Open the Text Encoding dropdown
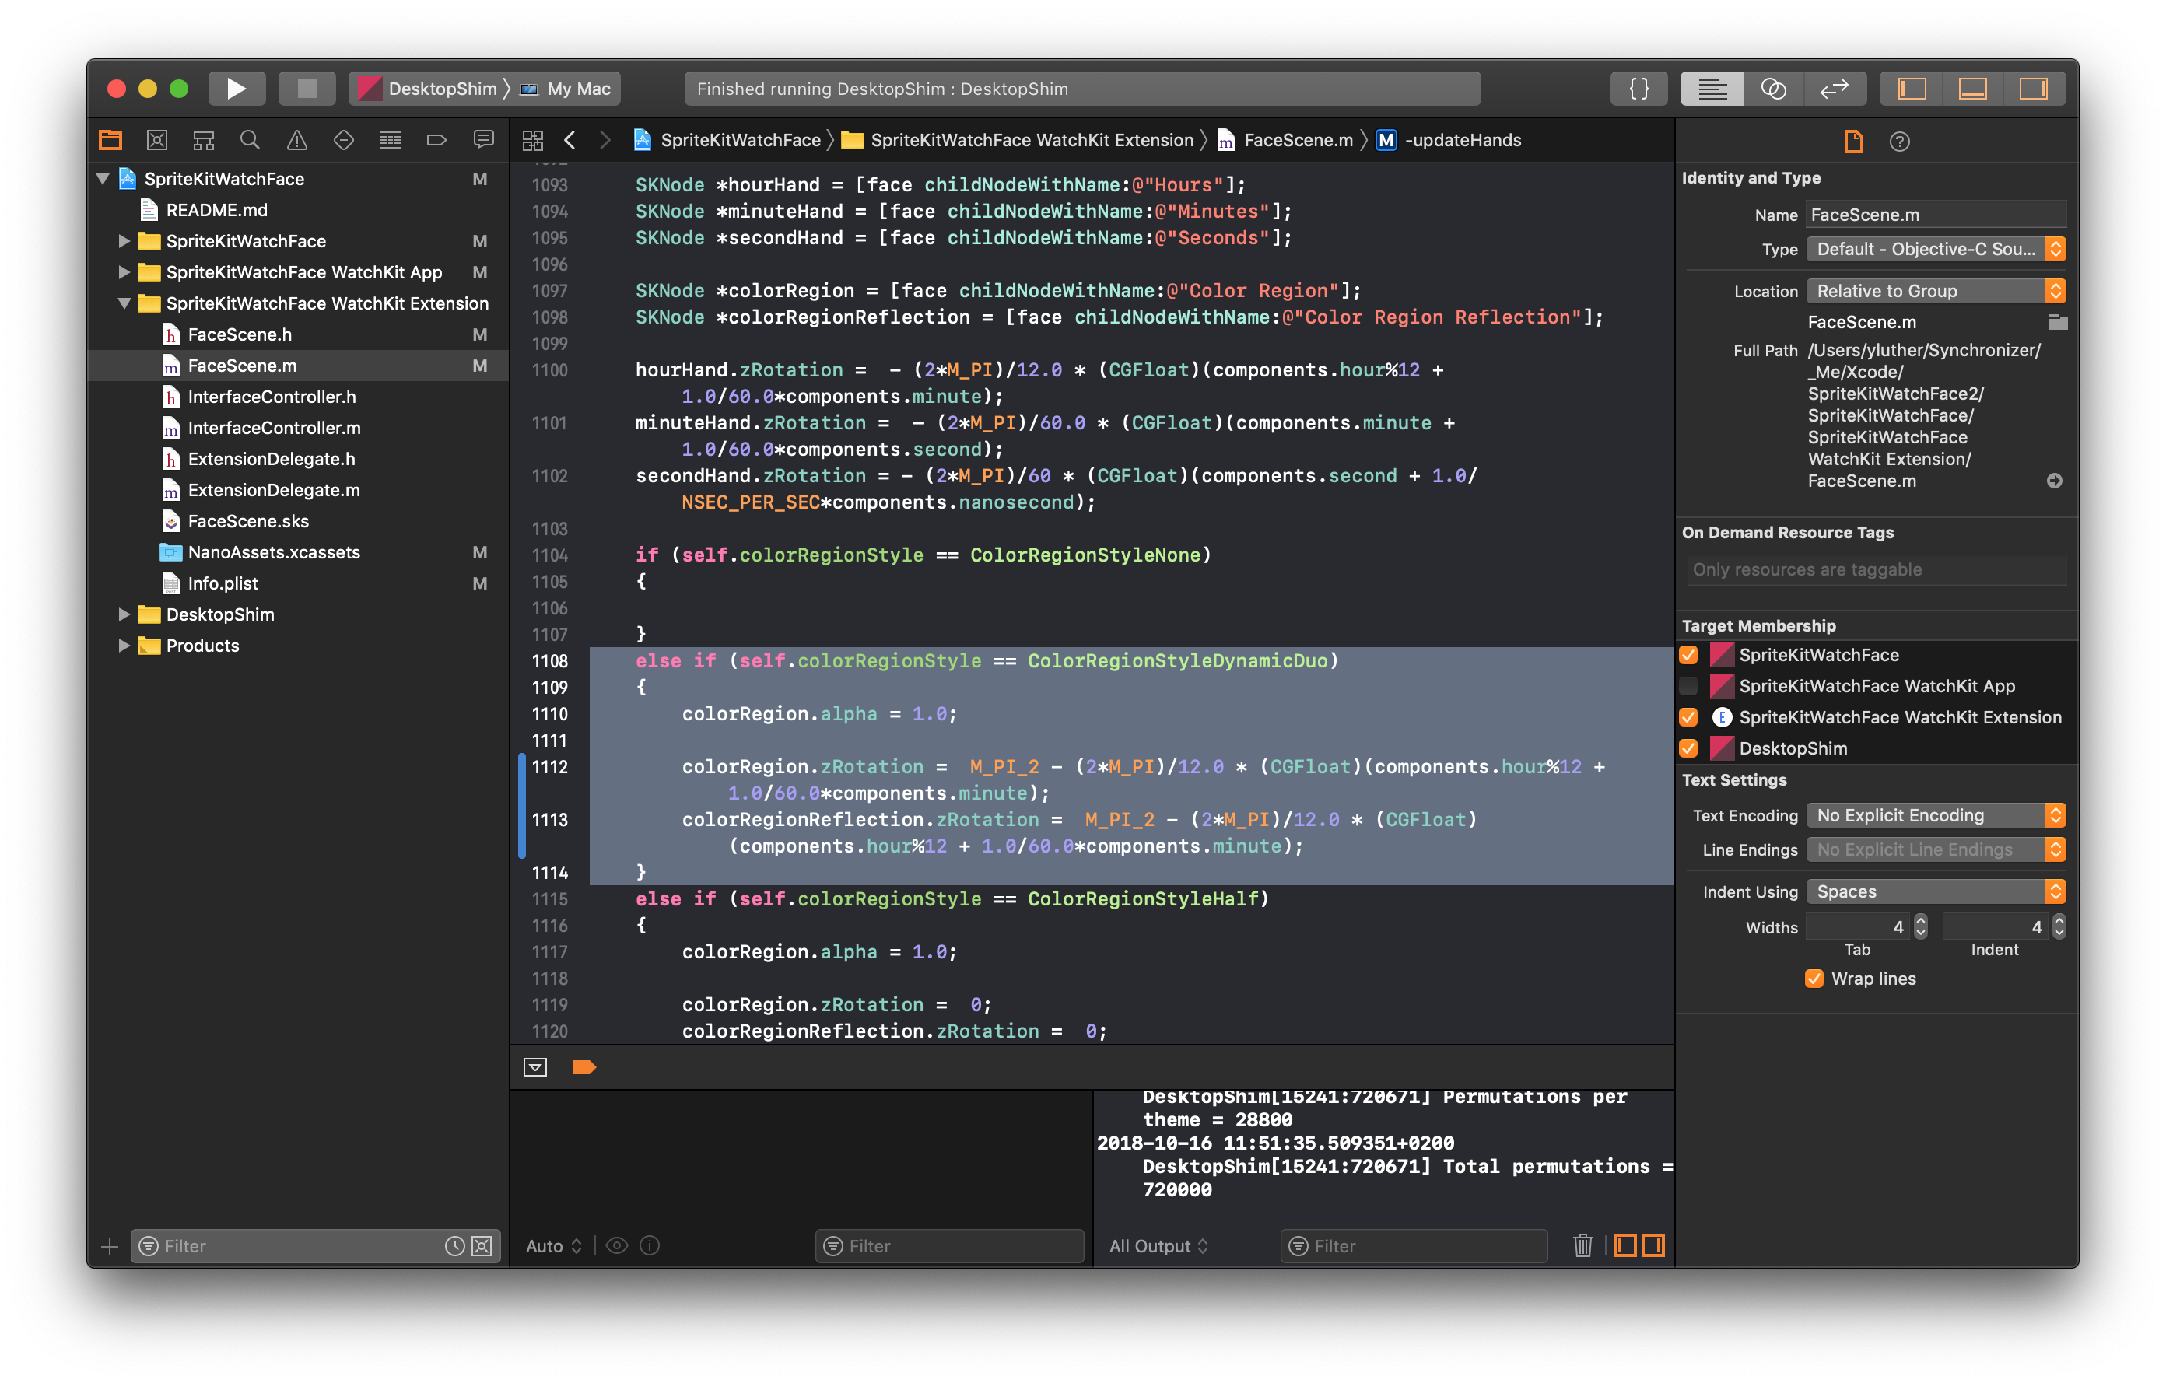Screen dimensions: 2166x1383 [x=1936, y=814]
